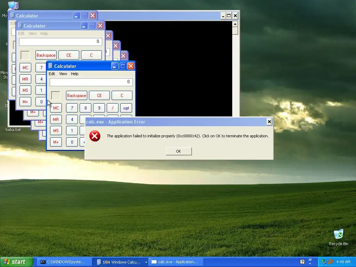Click CE in the front Calculator
Screen dimensions: 356x267
pos(99,96)
